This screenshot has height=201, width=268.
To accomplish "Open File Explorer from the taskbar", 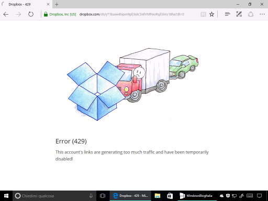I will pyautogui.click(x=158, y=196).
